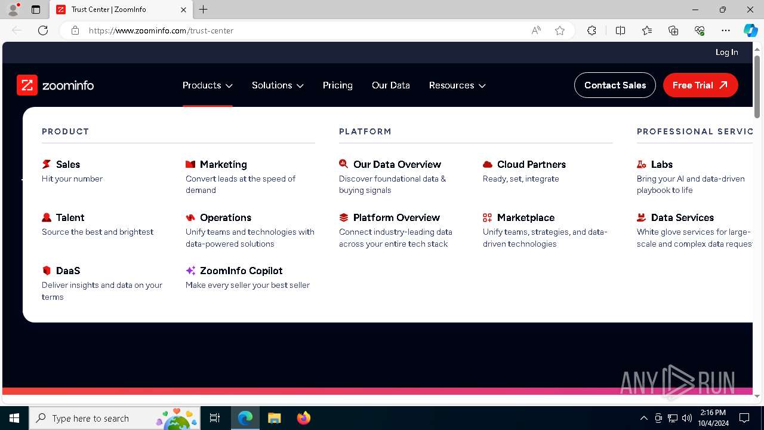Screen dimensions: 764x430
Task: Toggle the browser split screen view
Action: pos(620,30)
